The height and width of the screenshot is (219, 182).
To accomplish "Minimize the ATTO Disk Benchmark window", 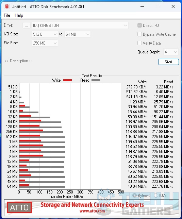I will 142,6.
